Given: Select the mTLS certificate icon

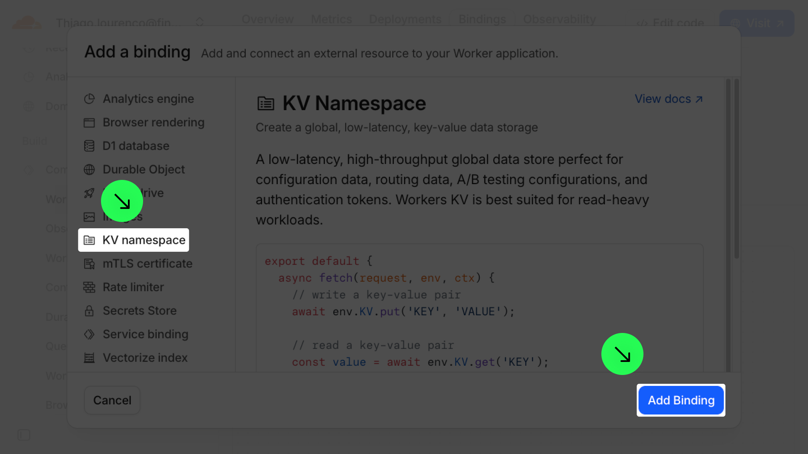Looking at the screenshot, I should tap(89, 264).
